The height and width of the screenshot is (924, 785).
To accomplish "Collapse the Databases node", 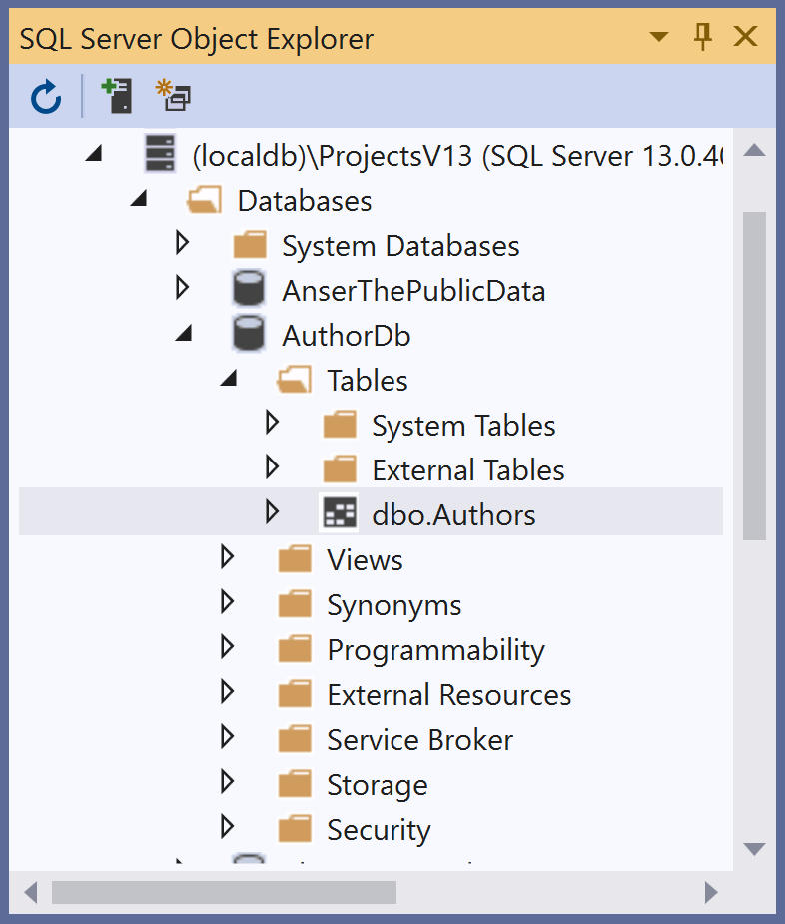I will pyautogui.click(x=139, y=199).
